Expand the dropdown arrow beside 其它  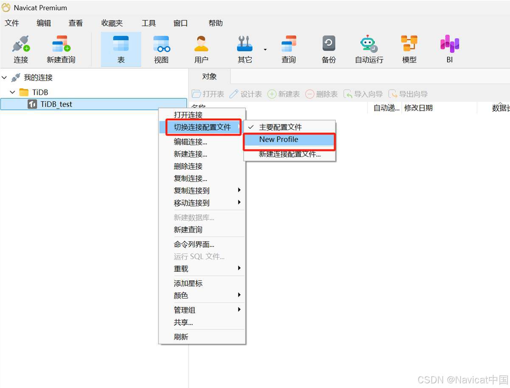pyautogui.click(x=265, y=50)
